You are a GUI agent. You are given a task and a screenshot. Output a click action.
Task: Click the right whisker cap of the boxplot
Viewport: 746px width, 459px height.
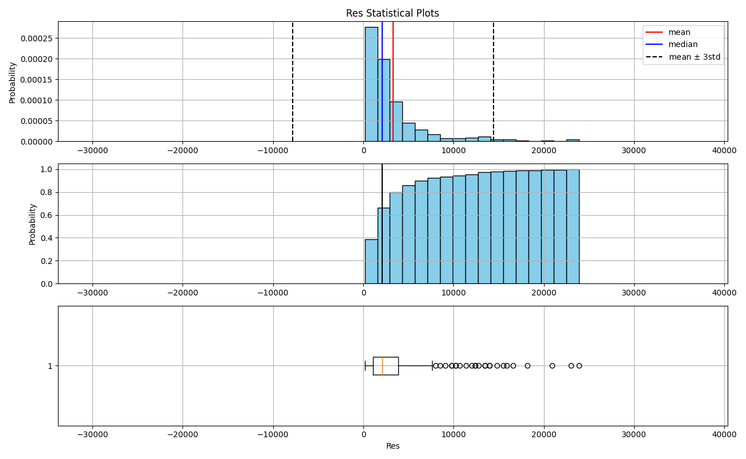click(432, 366)
